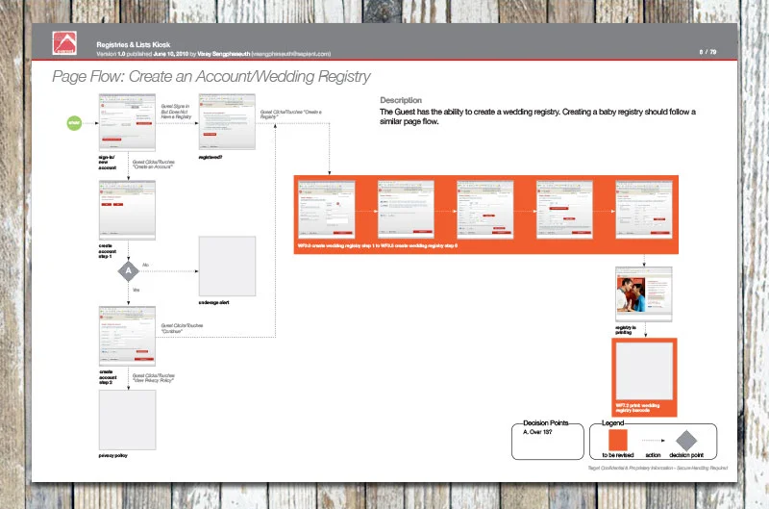This screenshot has height=509, width=769.
Task: Open the fourth wedding registry step thumbnail
Action: pos(564,210)
